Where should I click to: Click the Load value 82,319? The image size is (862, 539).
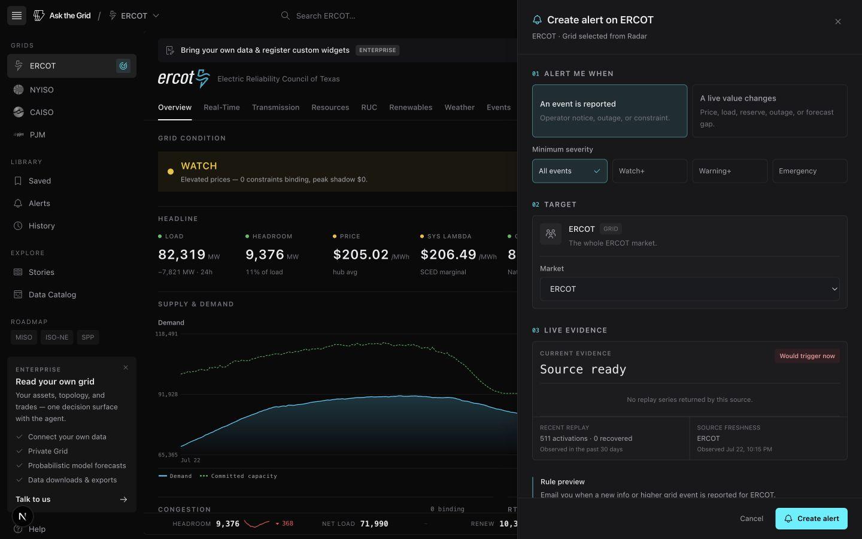182,255
